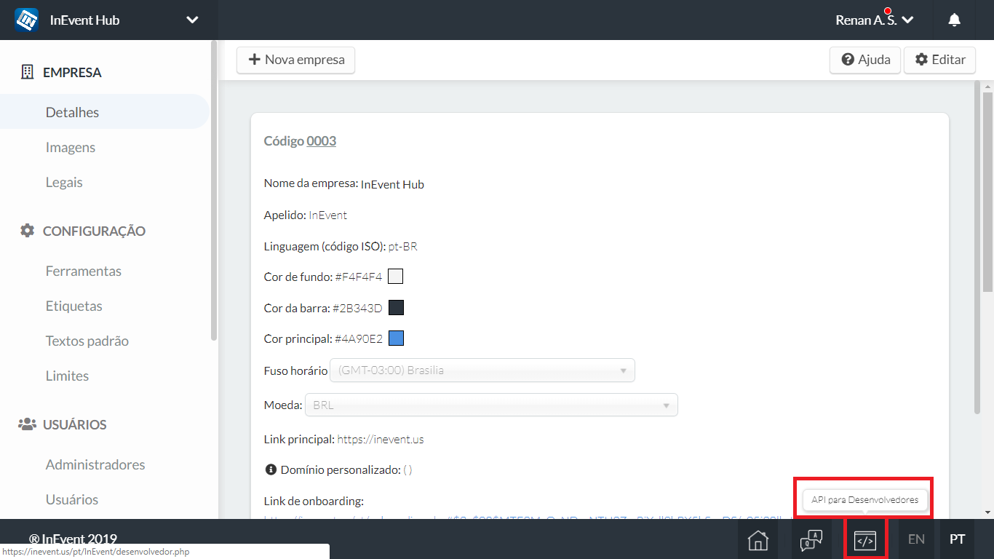Image resolution: width=994 pixels, height=559 pixels.
Task: Switch language to PT
Action: coord(958,539)
